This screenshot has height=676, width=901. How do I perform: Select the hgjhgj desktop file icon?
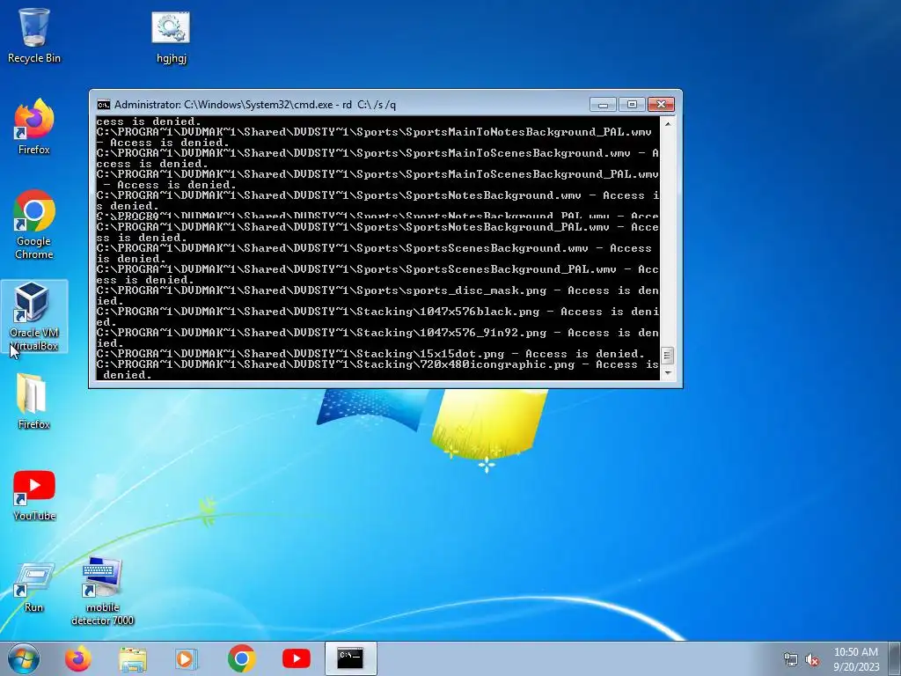172,37
